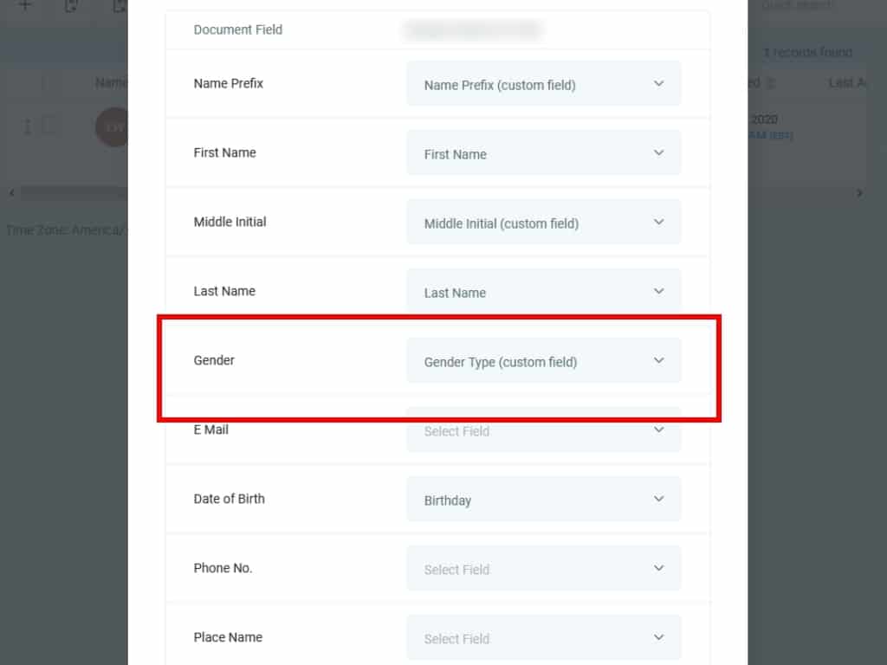The image size is (887, 665).
Task: Expand the Last Name mapping dropdown
Action: click(x=543, y=292)
